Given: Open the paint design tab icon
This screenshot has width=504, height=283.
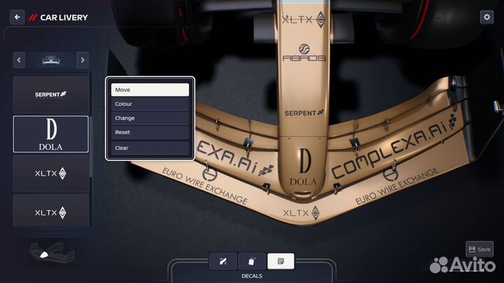Looking at the screenshot, I should pos(223,261).
